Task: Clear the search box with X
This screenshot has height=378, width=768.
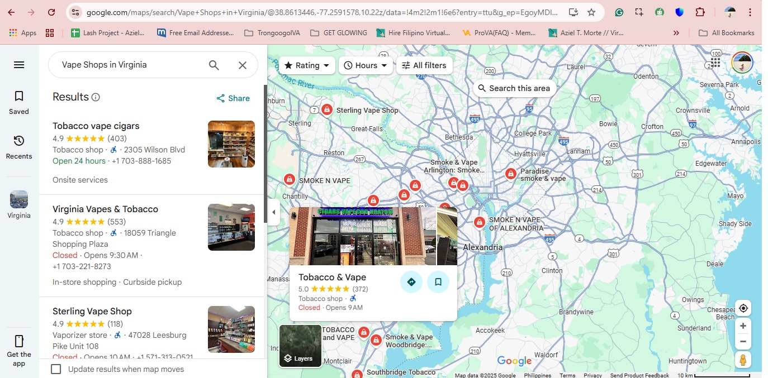Action: [x=243, y=65]
